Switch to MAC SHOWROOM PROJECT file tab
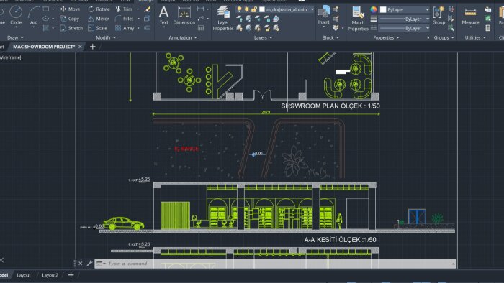Image resolution: width=504 pixels, height=283 pixels. pos(44,47)
